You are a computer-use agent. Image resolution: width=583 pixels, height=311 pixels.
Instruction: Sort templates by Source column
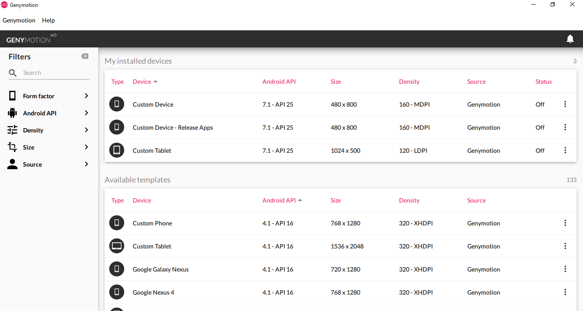point(476,200)
